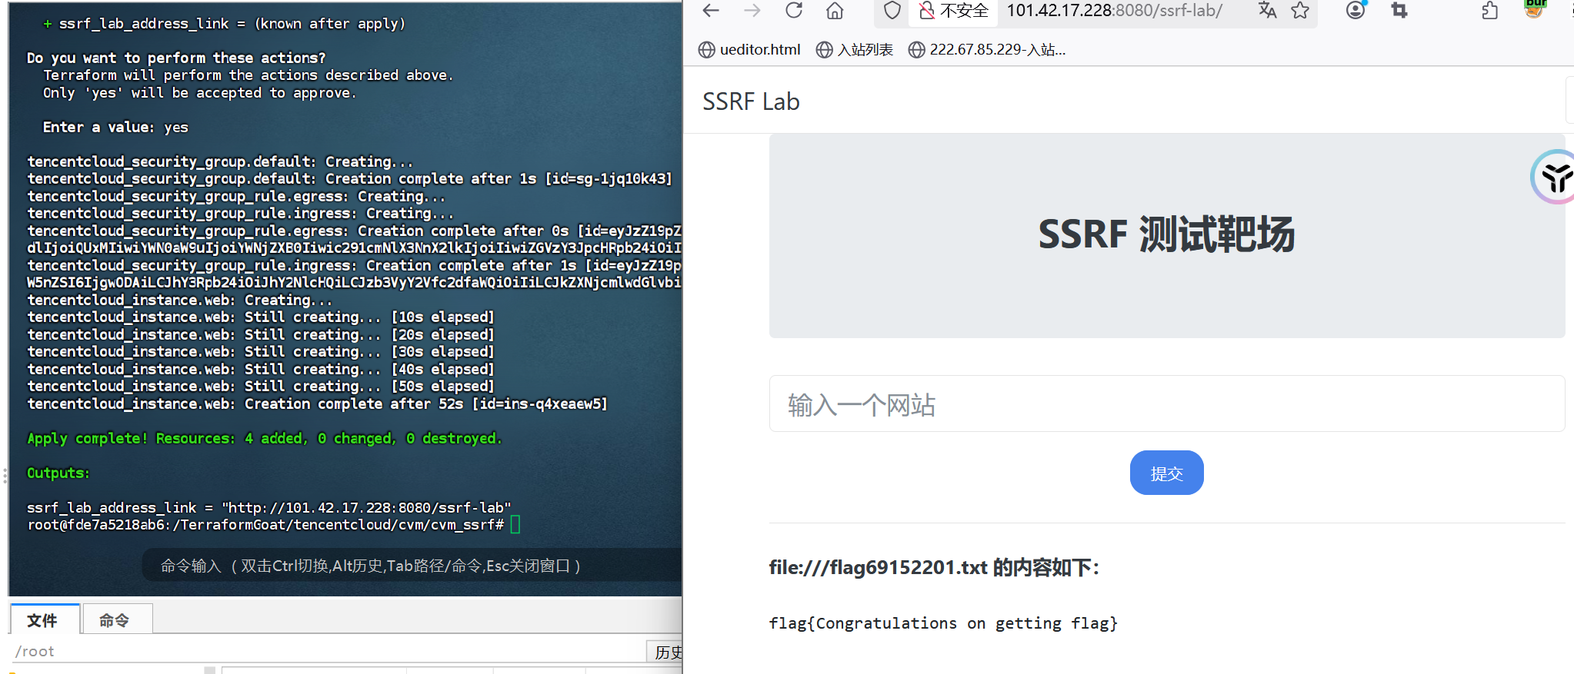Click the translate page icon
The height and width of the screenshot is (674, 1574).
point(1267,11)
